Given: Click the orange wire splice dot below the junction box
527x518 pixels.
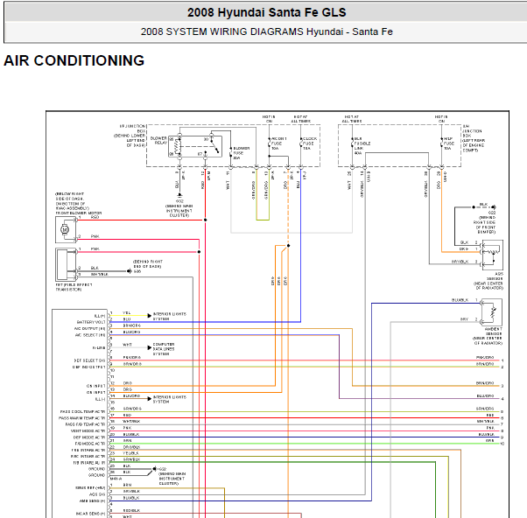Looking at the screenshot, I should pos(288,246).
